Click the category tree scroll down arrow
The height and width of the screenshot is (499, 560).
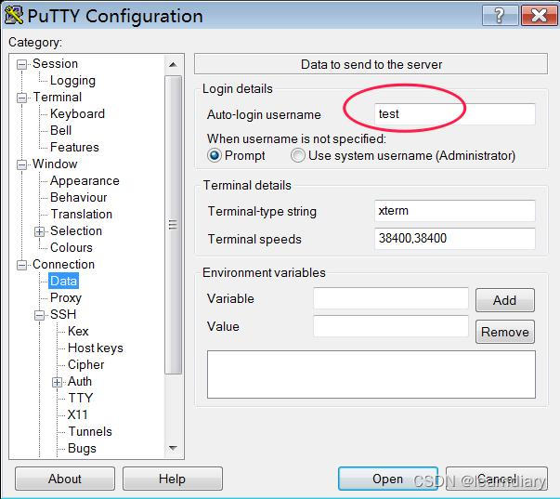click(174, 448)
